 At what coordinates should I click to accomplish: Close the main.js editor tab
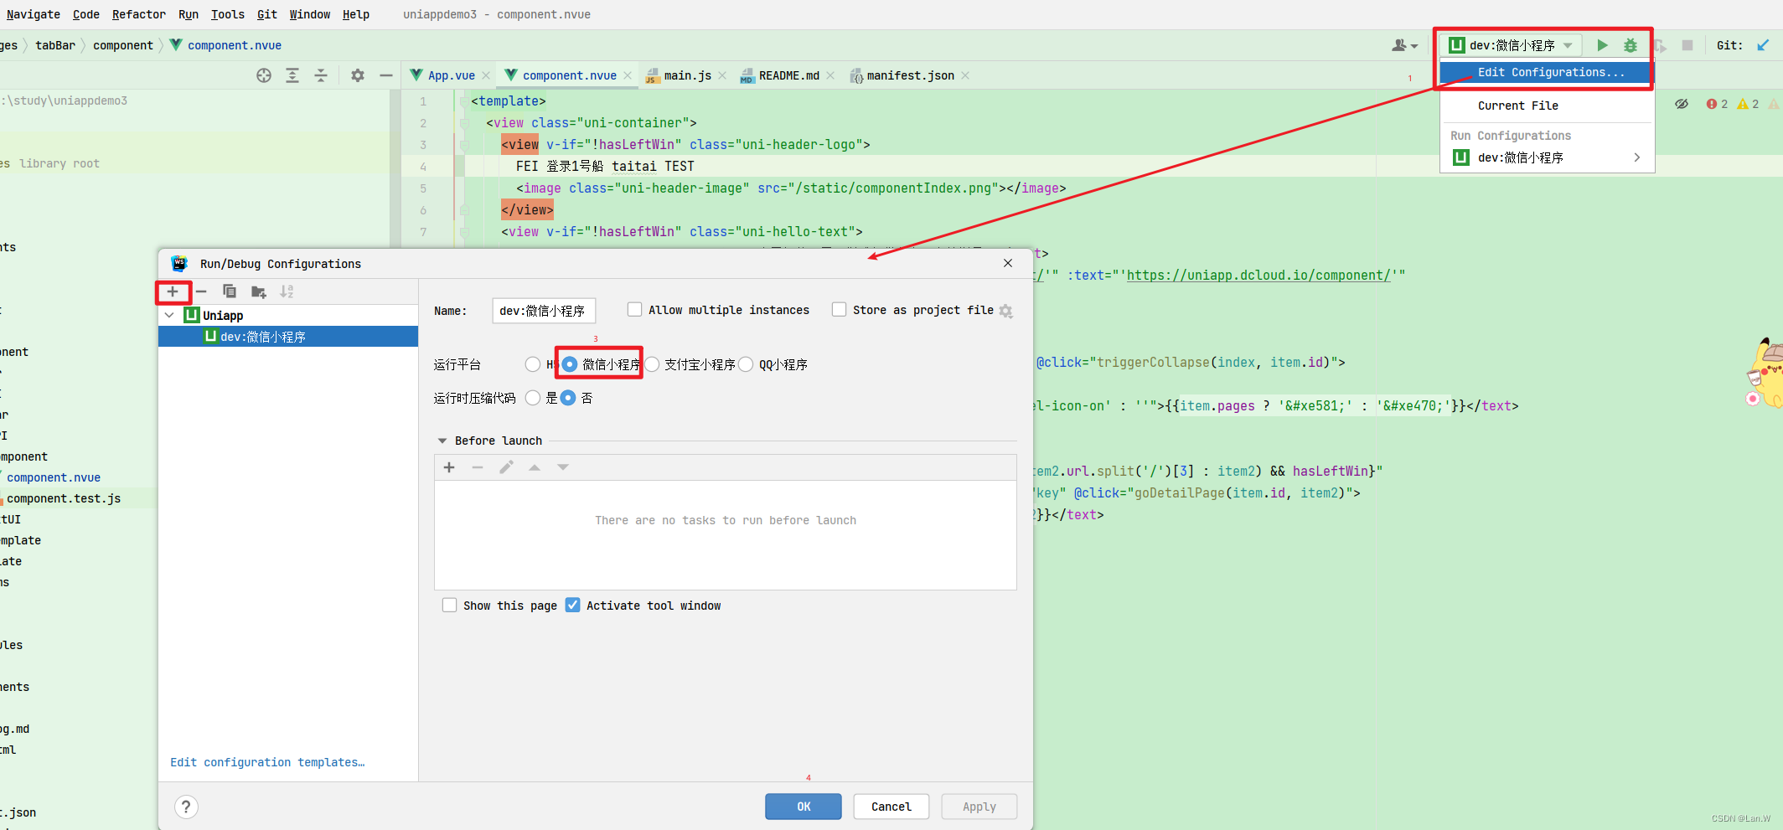coord(722,75)
